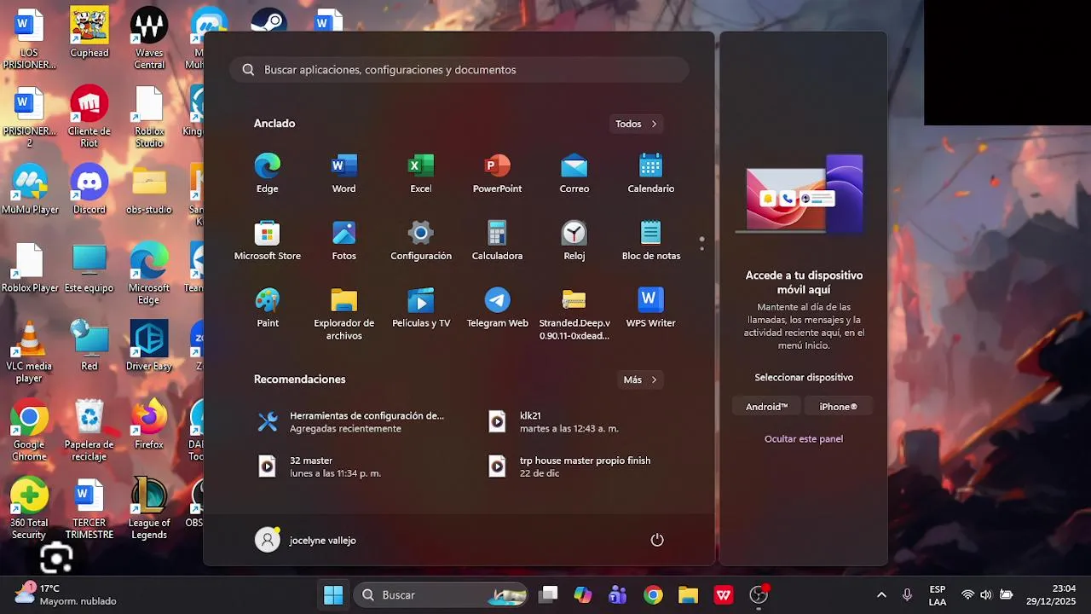Expand Más recommendations
1091x614 pixels.
[x=640, y=379]
